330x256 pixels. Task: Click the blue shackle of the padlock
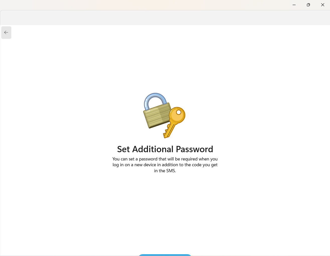155,101
